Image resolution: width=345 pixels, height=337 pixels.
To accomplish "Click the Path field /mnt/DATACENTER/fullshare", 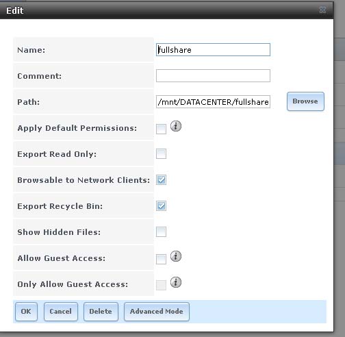I will pos(213,101).
